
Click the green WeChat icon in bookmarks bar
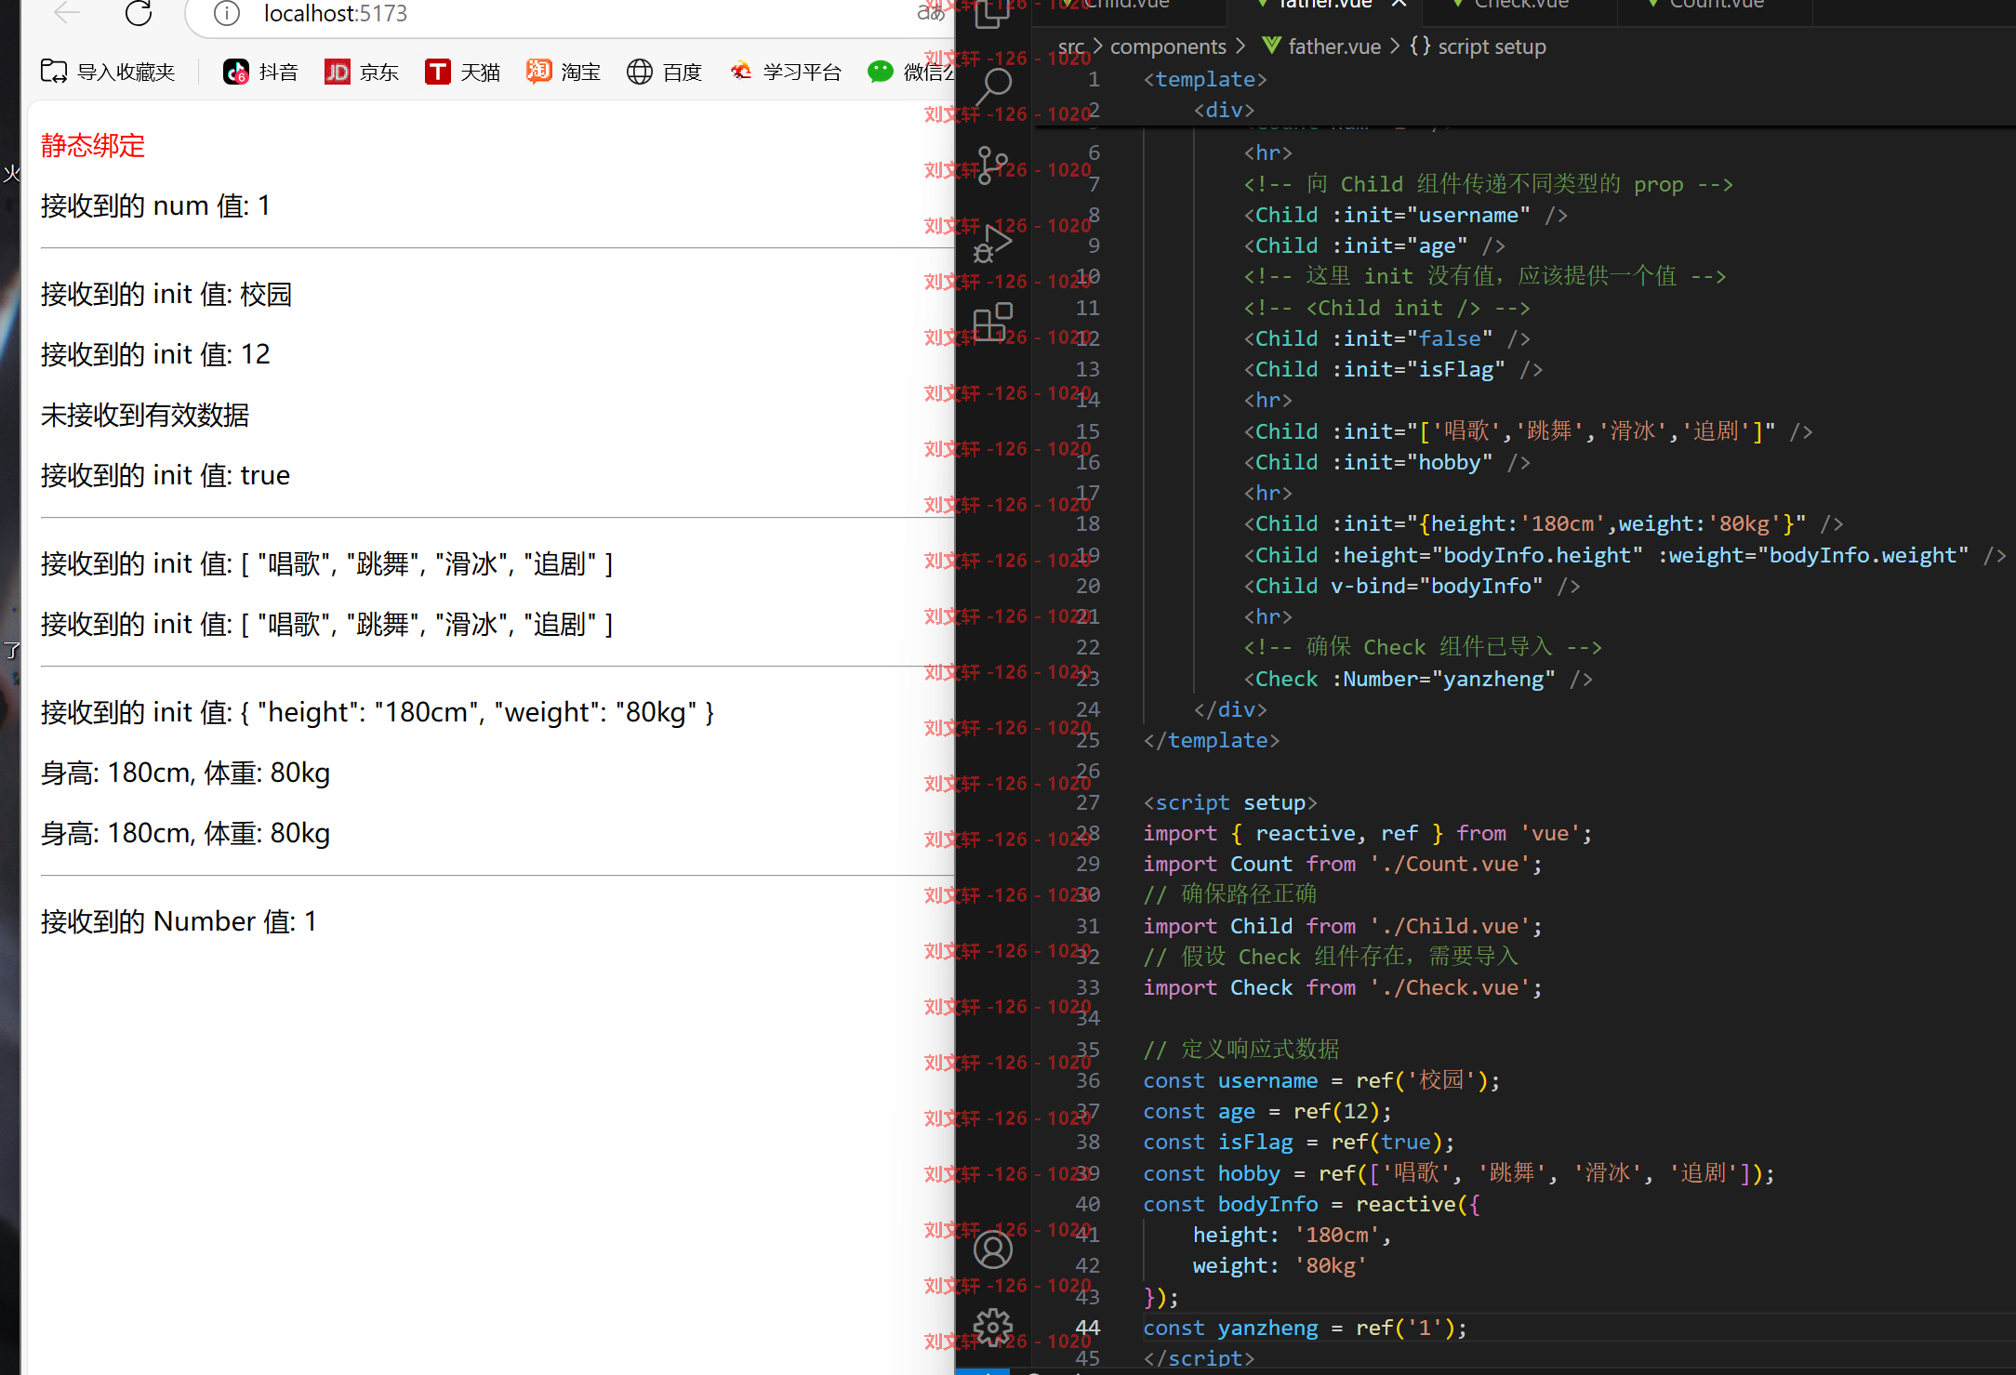point(881,72)
